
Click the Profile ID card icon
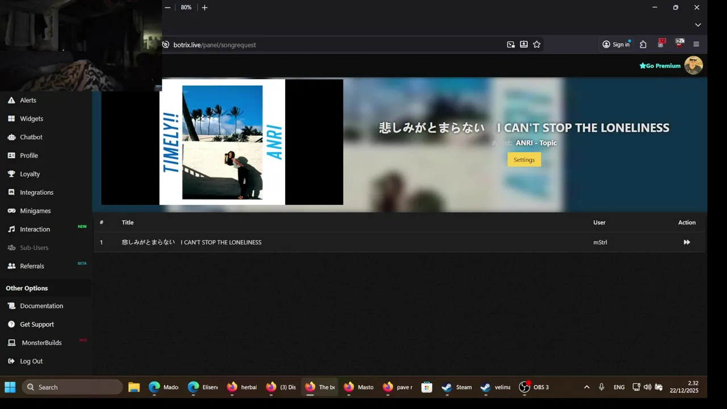(11, 156)
